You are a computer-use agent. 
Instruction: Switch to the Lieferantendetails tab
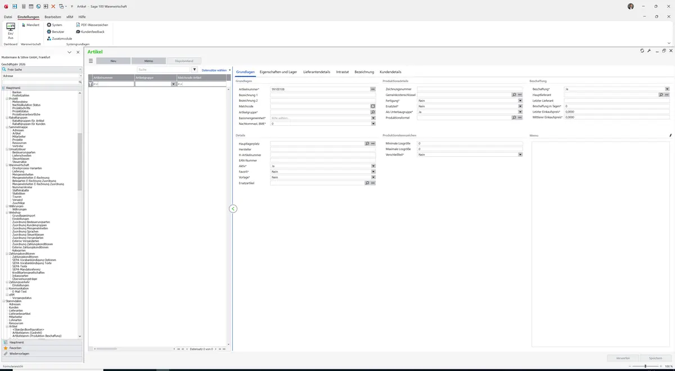coord(317,72)
